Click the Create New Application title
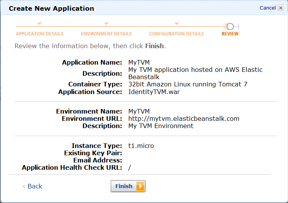The image size is (288, 203). point(51,8)
